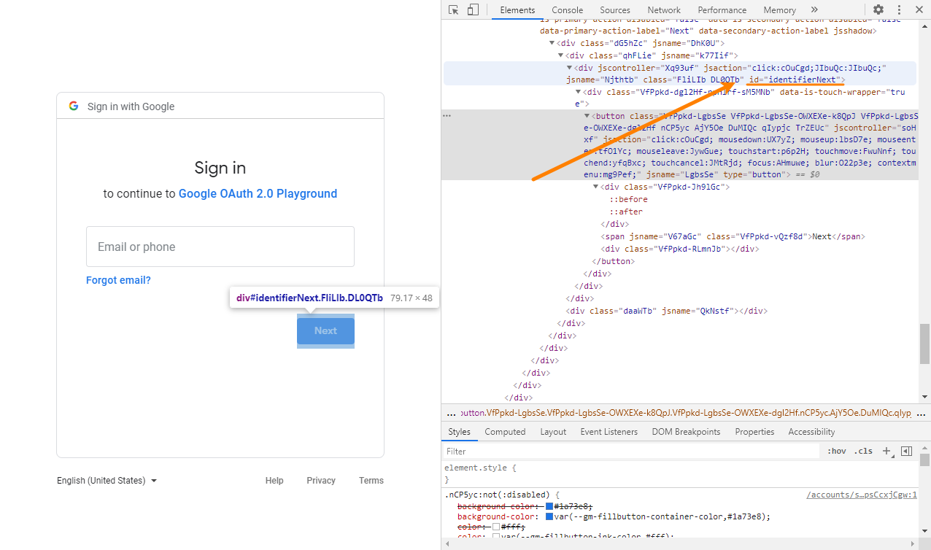Collapse the highlighted identifierNext div node
The width and height of the screenshot is (931, 550).
[570, 67]
